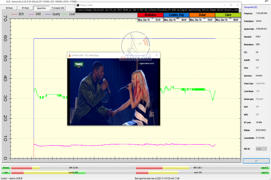Click the VLC cone icon in title bar
The image size is (271, 180).
(x=70, y=55)
